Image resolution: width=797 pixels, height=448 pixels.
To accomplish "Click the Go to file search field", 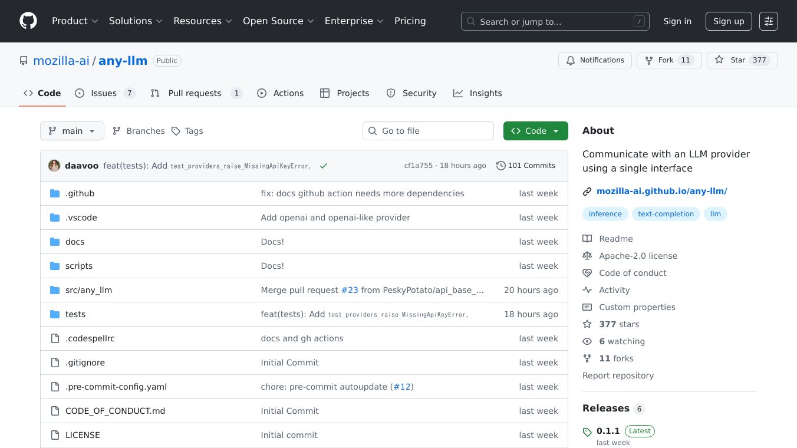I will click(428, 131).
